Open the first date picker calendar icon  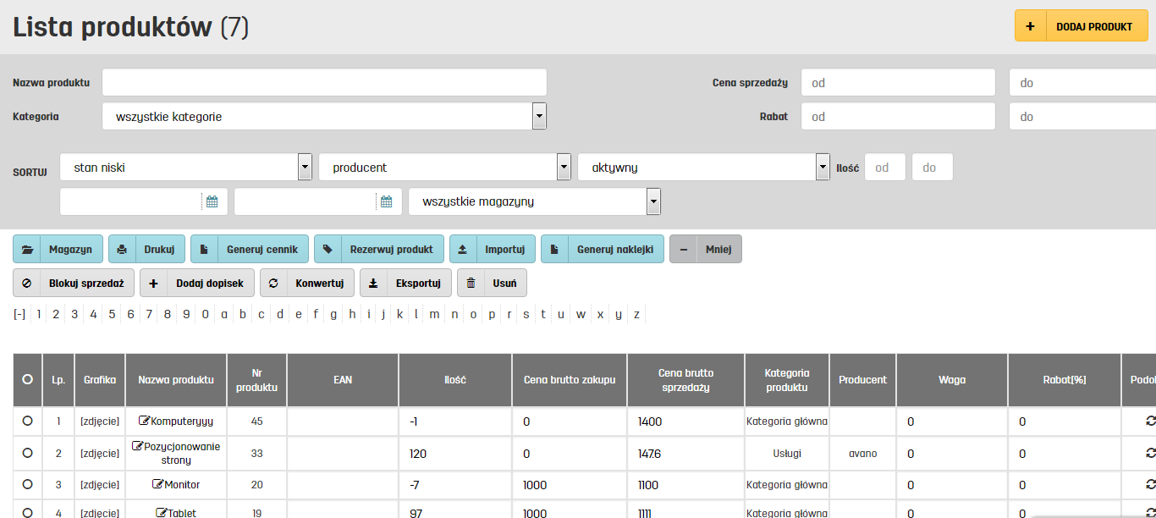[212, 202]
